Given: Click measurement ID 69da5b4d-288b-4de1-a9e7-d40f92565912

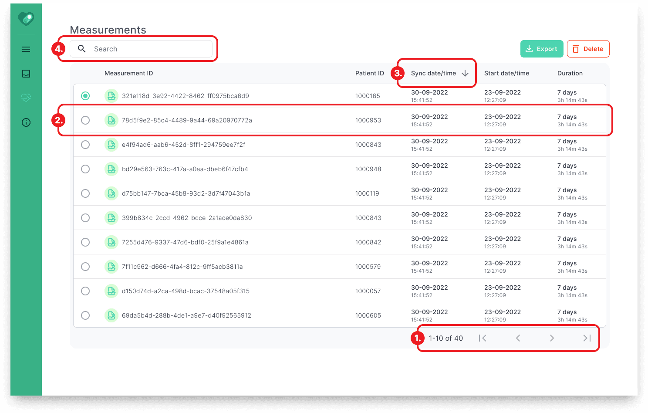Looking at the screenshot, I should (186, 315).
